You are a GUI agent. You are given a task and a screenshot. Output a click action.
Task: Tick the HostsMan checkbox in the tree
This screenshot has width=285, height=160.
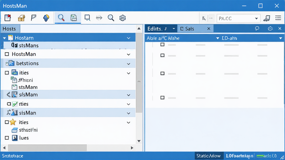point(7,54)
